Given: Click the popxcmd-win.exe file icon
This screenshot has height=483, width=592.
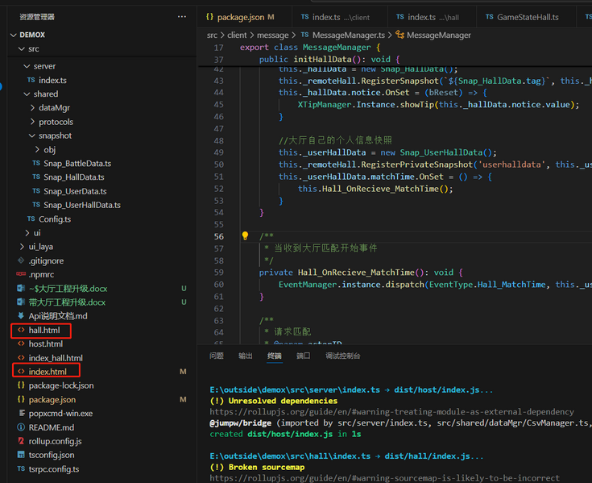Looking at the screenshot, I should pos(21,414).
